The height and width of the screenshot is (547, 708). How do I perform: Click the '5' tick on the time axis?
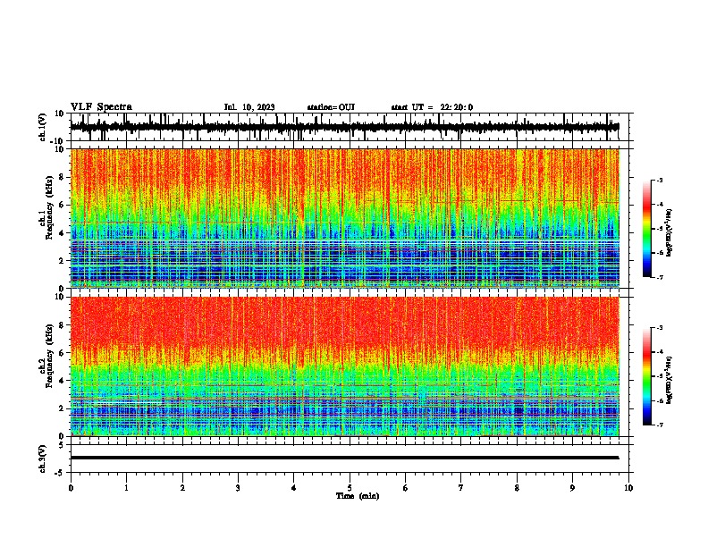[350, 488]
